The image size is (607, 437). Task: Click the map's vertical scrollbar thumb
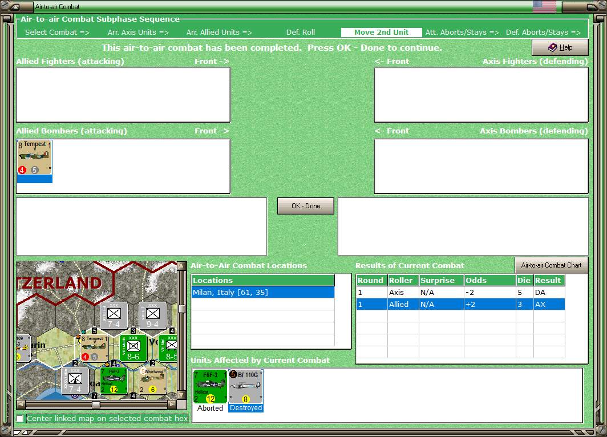click(x=181, y=309)
